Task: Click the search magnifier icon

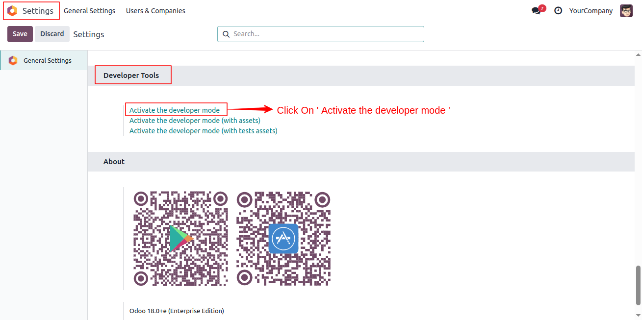Action: click(x=226, y=34)
